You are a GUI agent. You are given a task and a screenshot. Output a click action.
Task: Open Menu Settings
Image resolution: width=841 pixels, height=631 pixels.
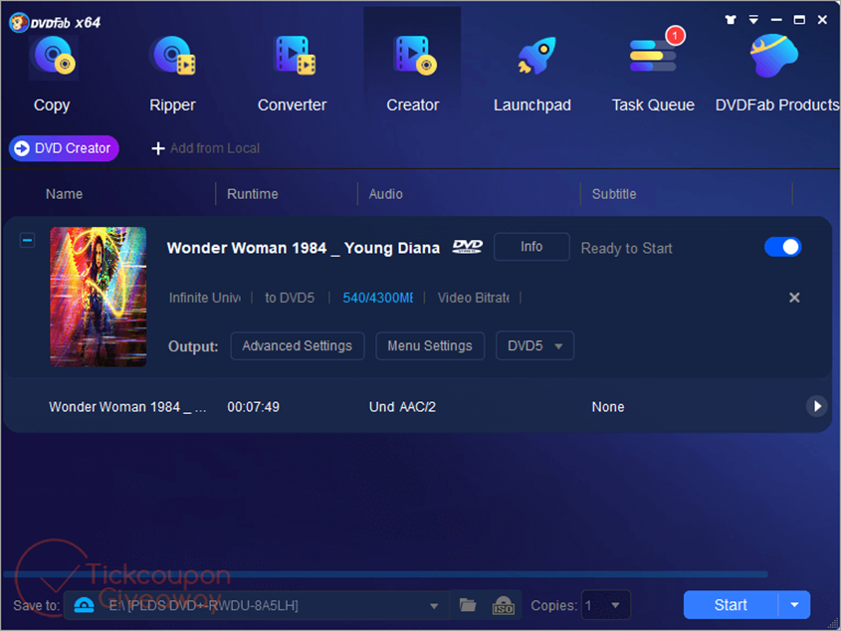[430, 346]
